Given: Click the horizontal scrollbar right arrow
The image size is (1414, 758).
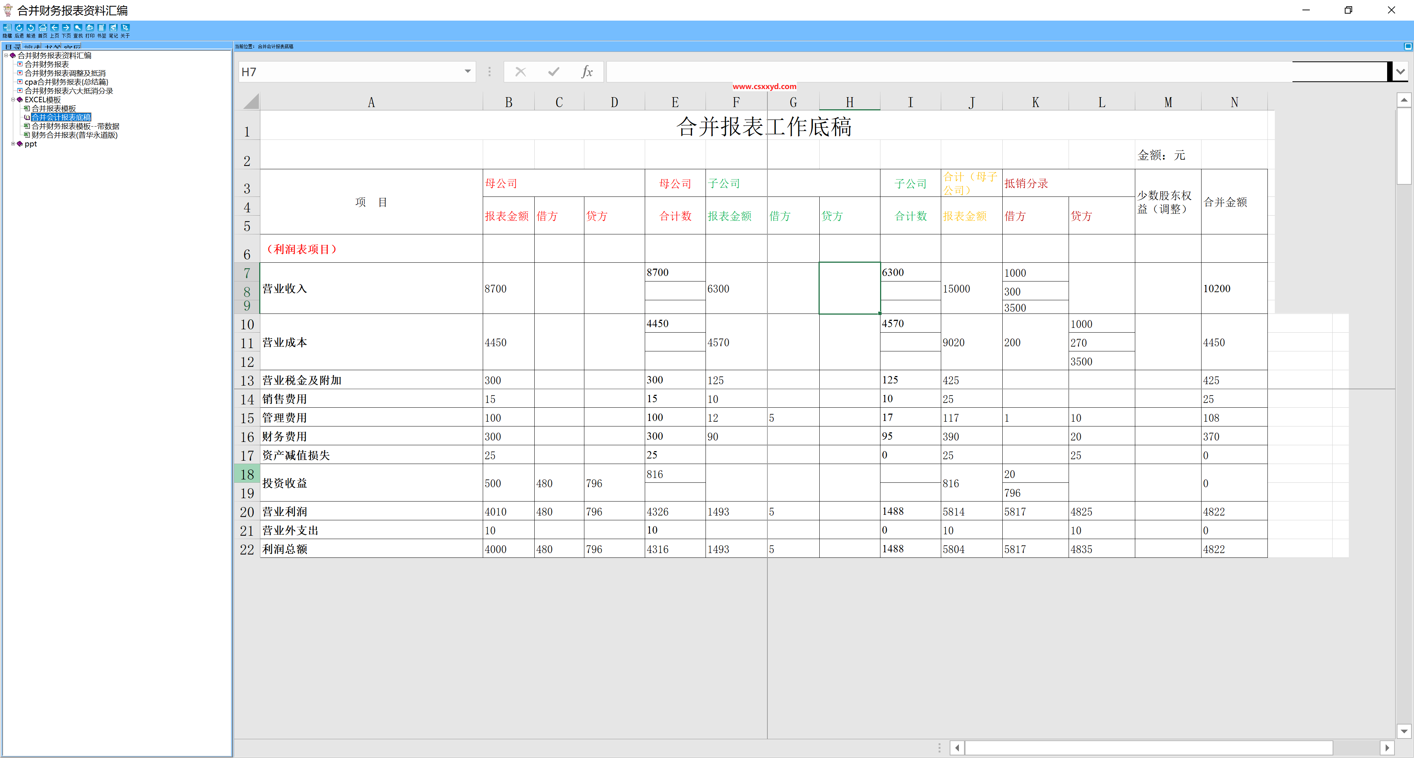Looking at the screenshot, I should pos(1386,748).
